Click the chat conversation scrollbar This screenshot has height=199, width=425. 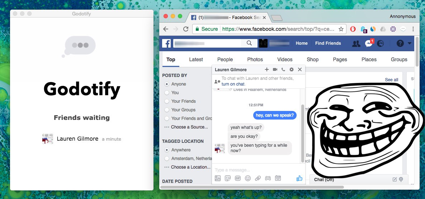pyautogui.click(x=302, y=134)
